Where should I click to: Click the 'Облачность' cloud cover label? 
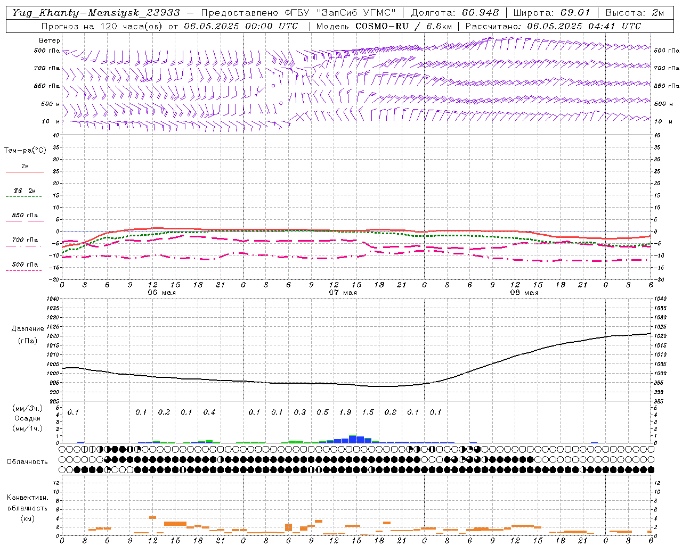tap(27, 462)
